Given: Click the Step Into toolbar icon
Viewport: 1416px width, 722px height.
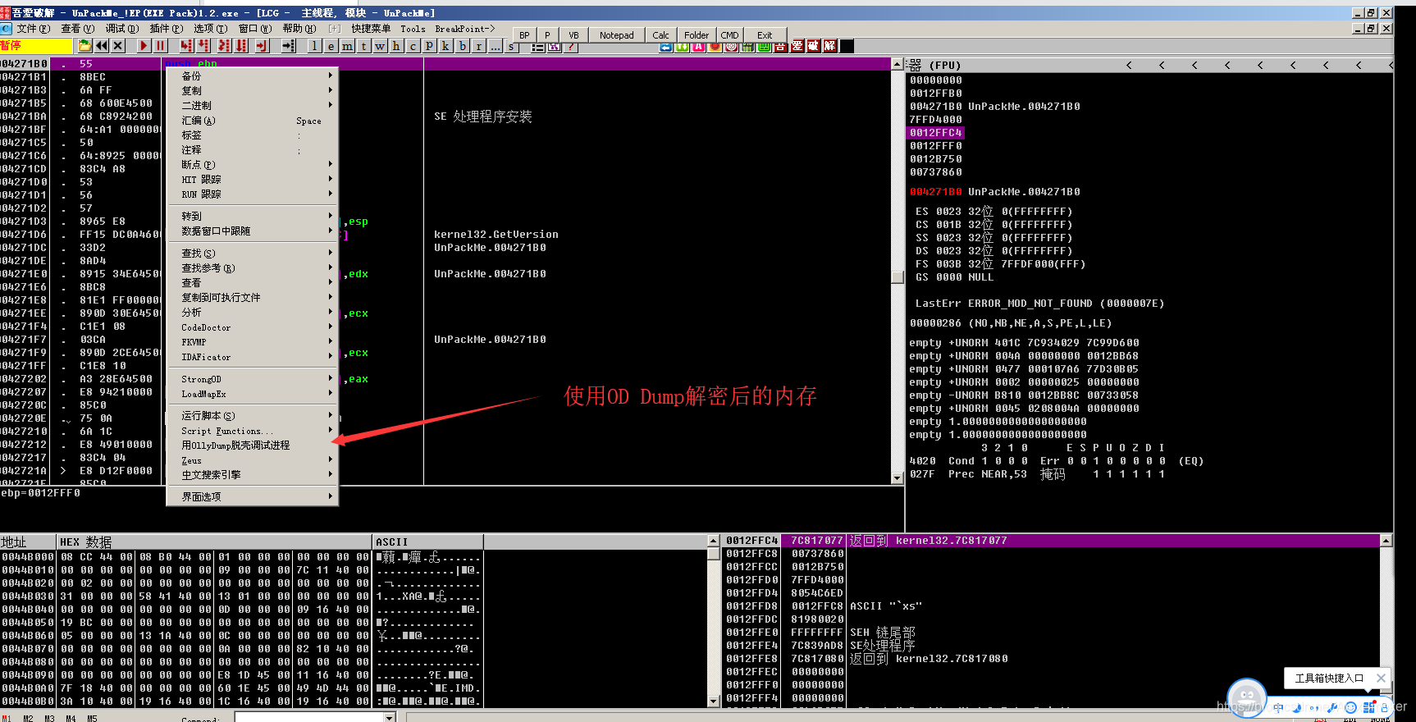Looking at the screenshot, I should pos(187,46).
